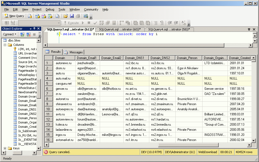Collapse the Columns folder in the tree
This screenshot has width=259, height=162.
[5, 45]
